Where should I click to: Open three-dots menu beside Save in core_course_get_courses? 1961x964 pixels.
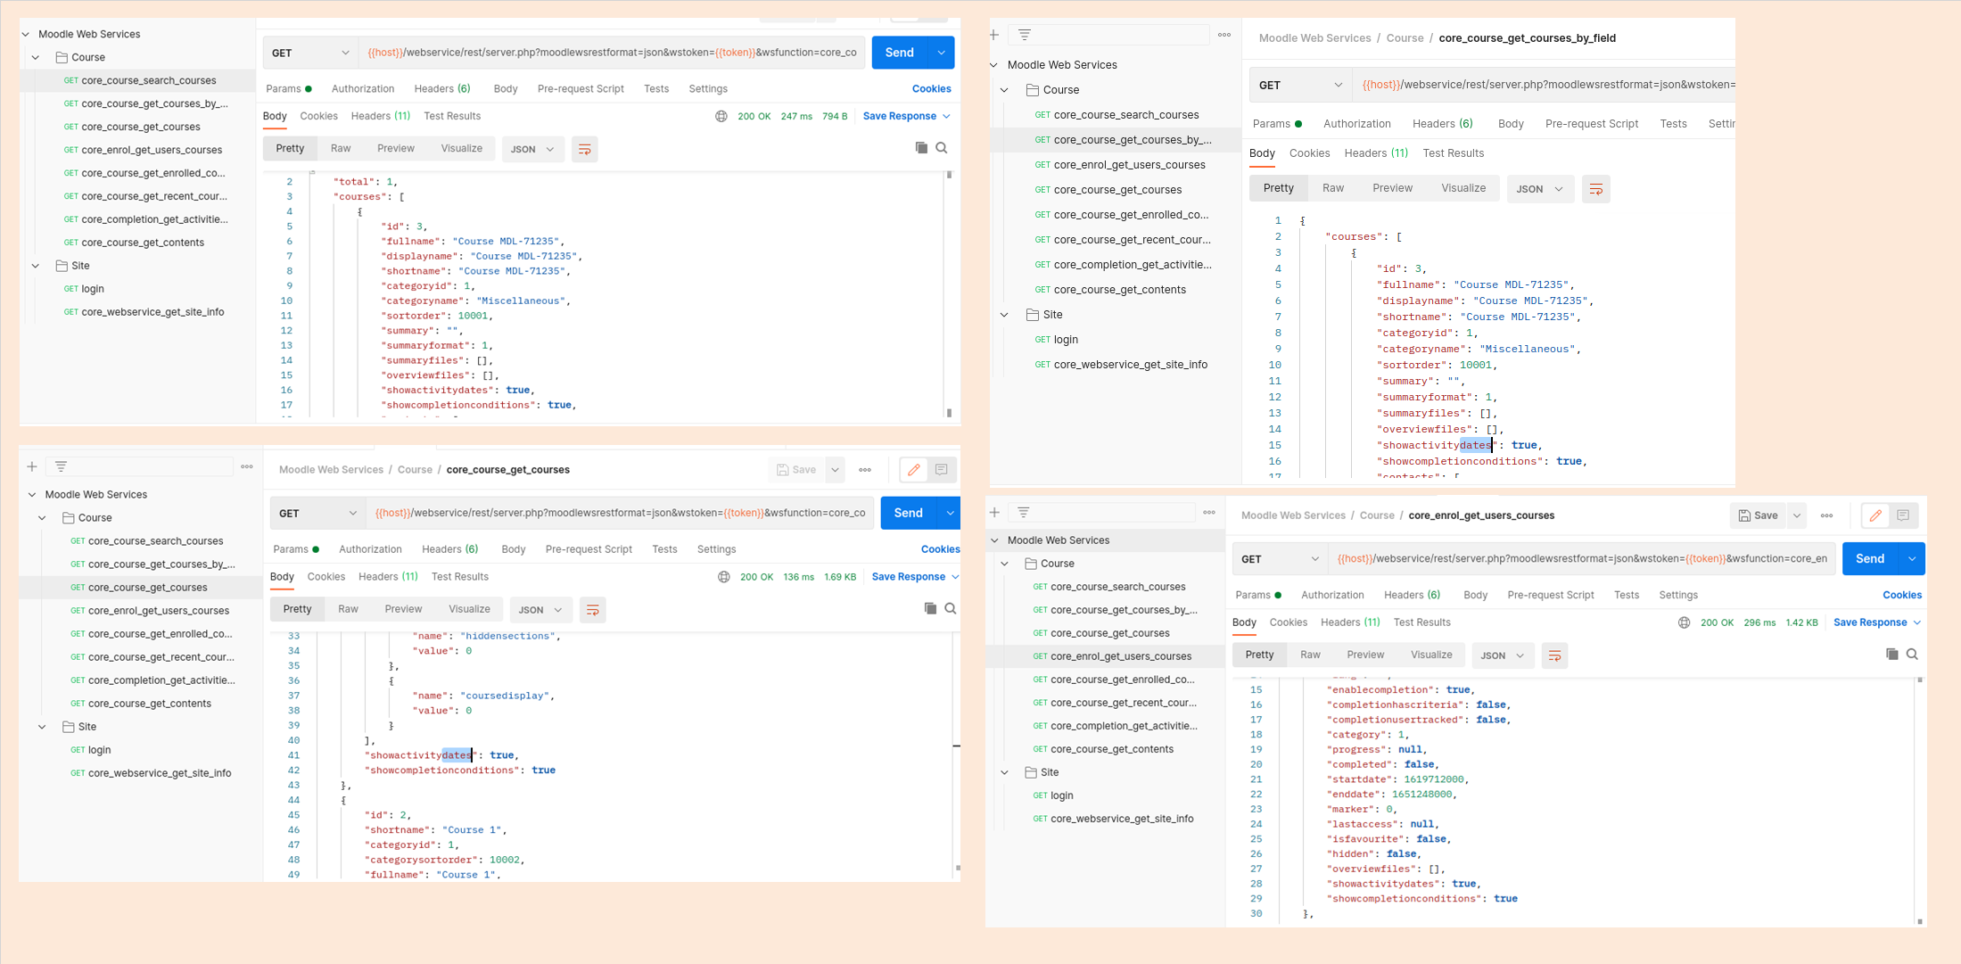865,470
